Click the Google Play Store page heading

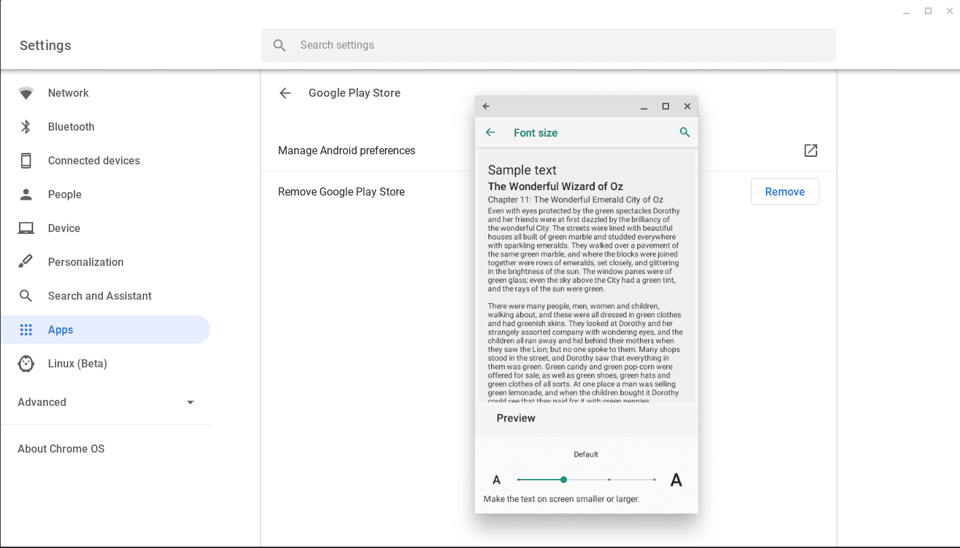click(x=355, y=93)
